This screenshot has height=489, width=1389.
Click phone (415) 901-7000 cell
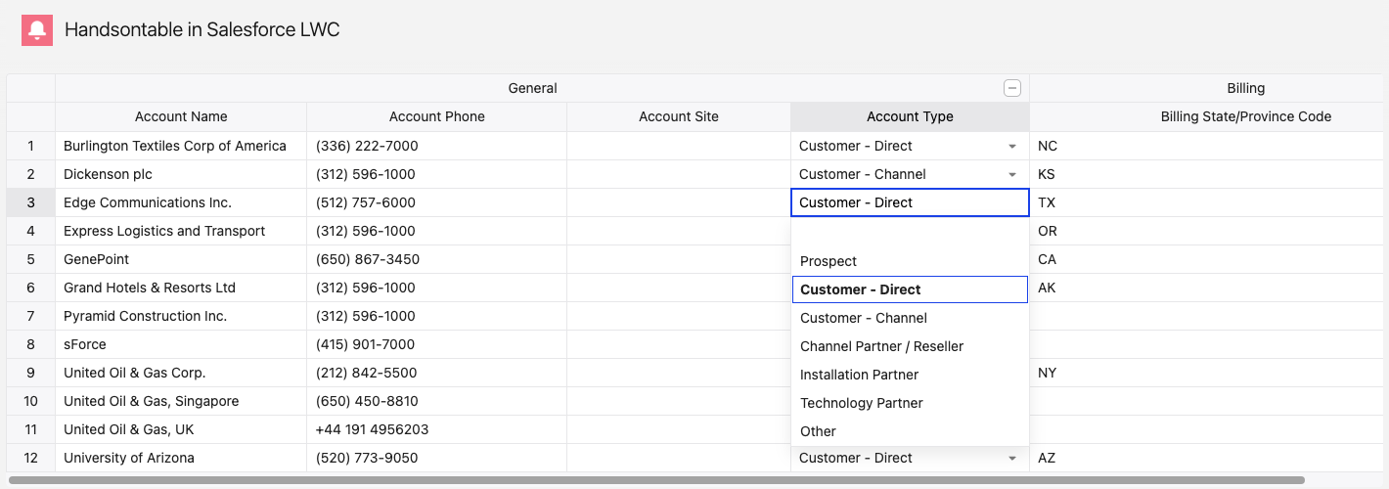click(x=437, y=344)
